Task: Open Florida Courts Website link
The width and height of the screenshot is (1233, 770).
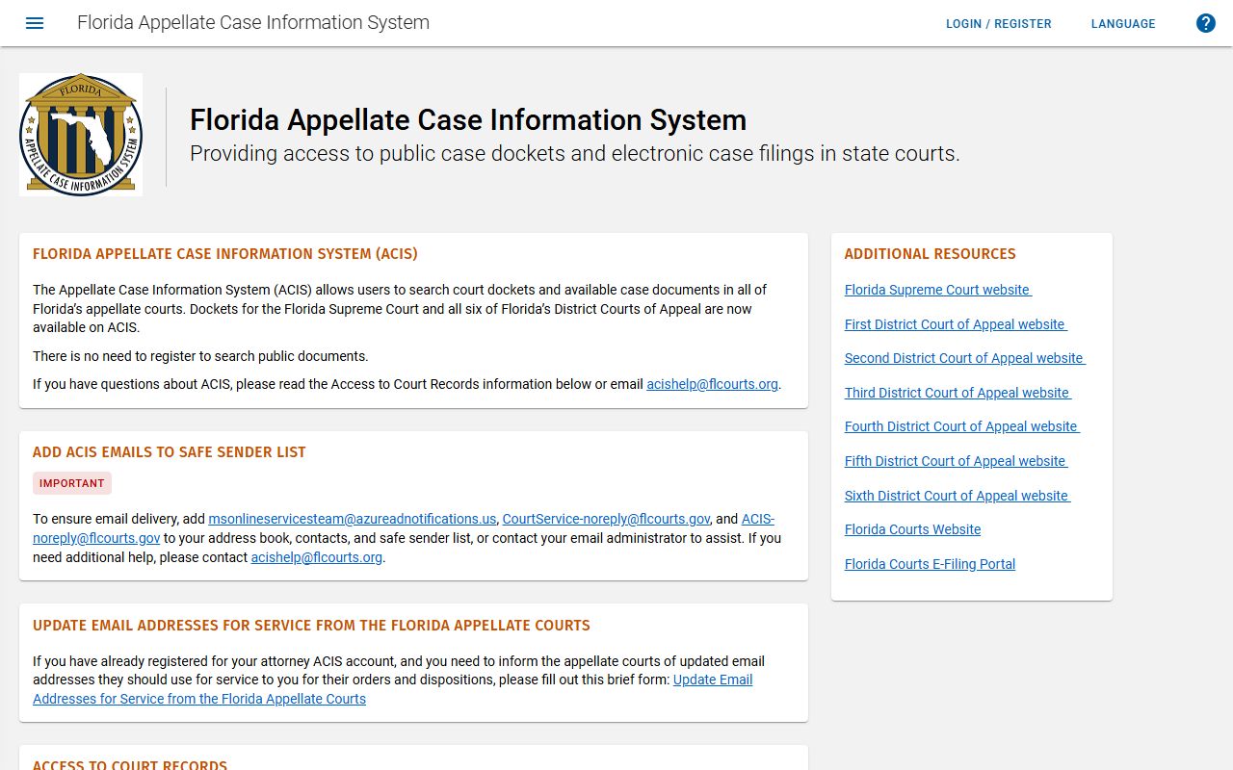Action: pyautogui.click(x=912, y=529)
